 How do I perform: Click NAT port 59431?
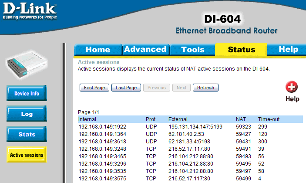(243, 142)
